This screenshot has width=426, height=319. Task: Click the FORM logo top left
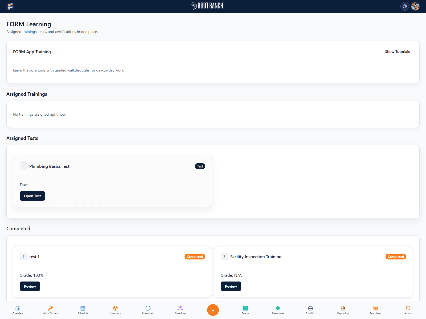tap(10, 6)
